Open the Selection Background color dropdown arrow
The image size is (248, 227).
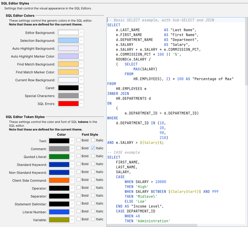point(82,41)
